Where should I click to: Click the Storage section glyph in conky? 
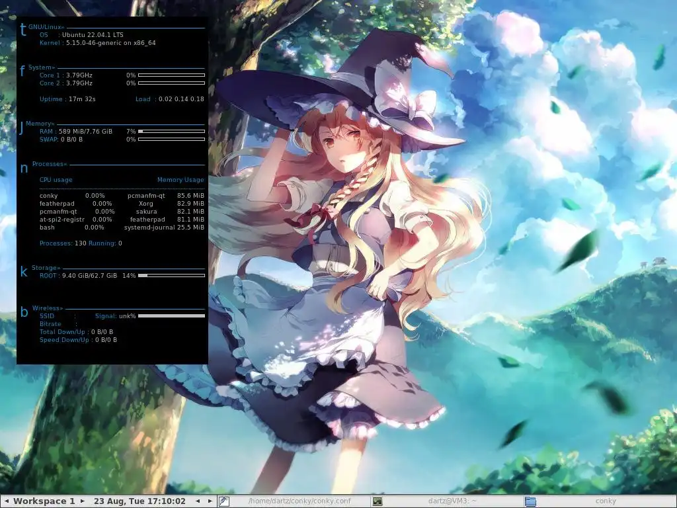click(23, 271)
